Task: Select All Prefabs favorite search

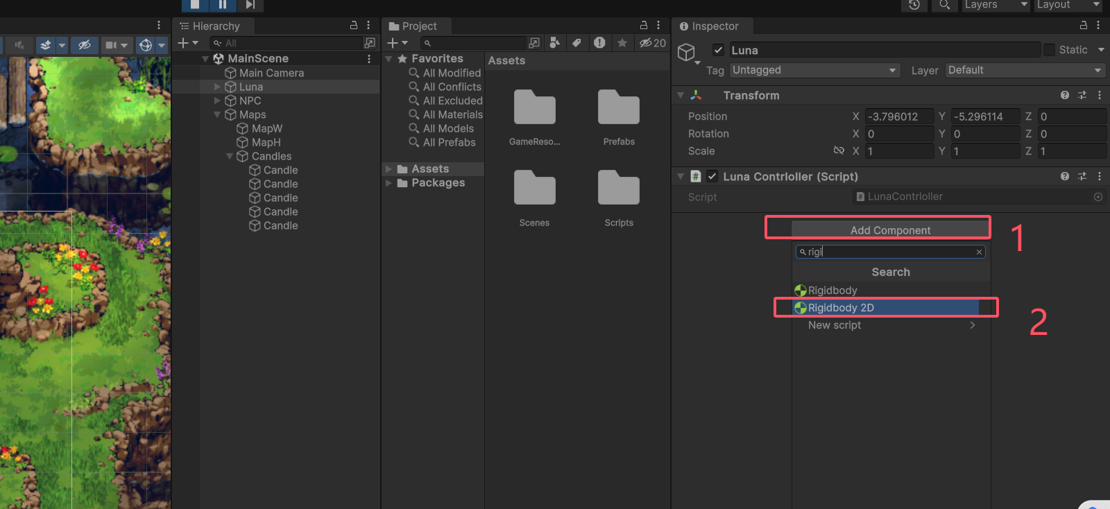Action: coord(450,142)
